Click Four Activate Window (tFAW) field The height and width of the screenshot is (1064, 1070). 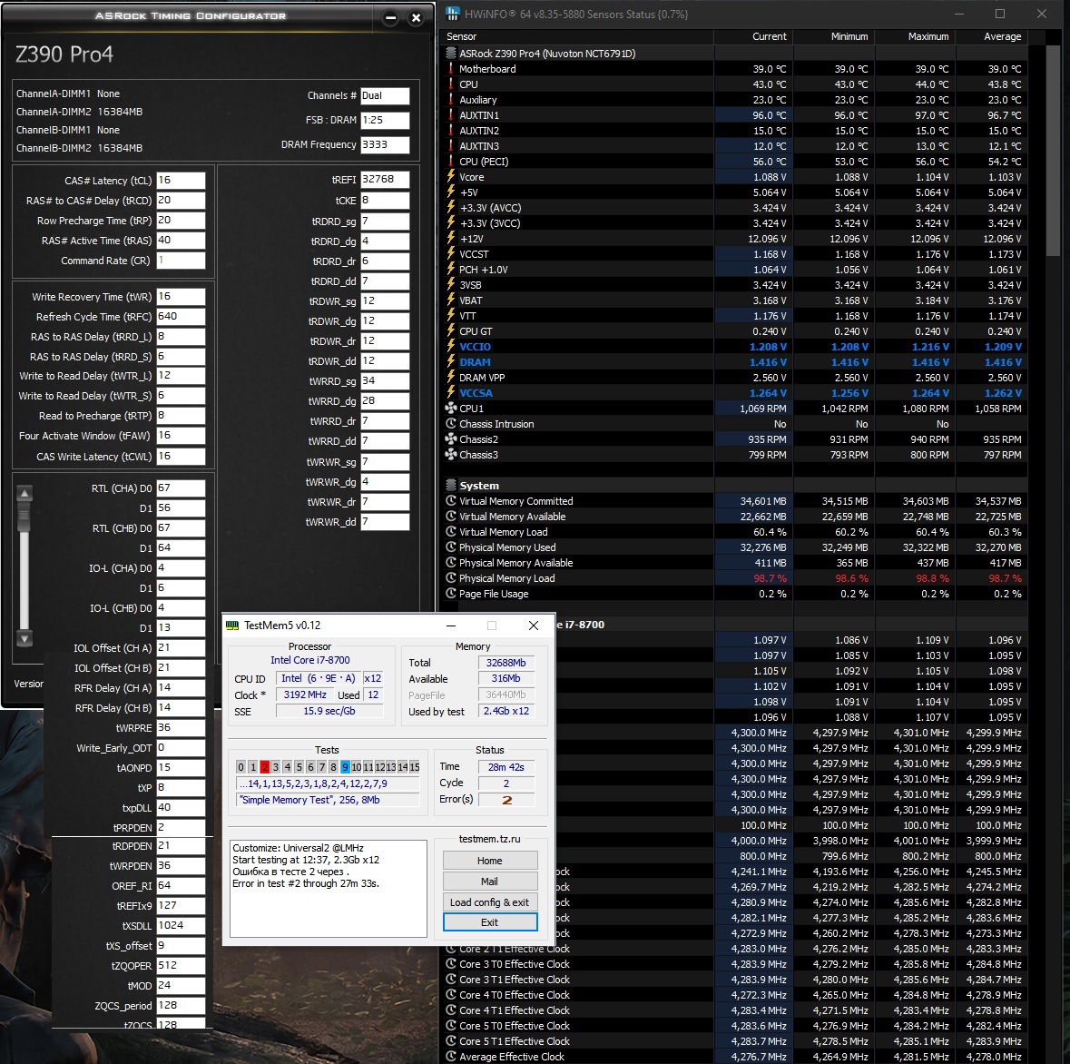181,436
